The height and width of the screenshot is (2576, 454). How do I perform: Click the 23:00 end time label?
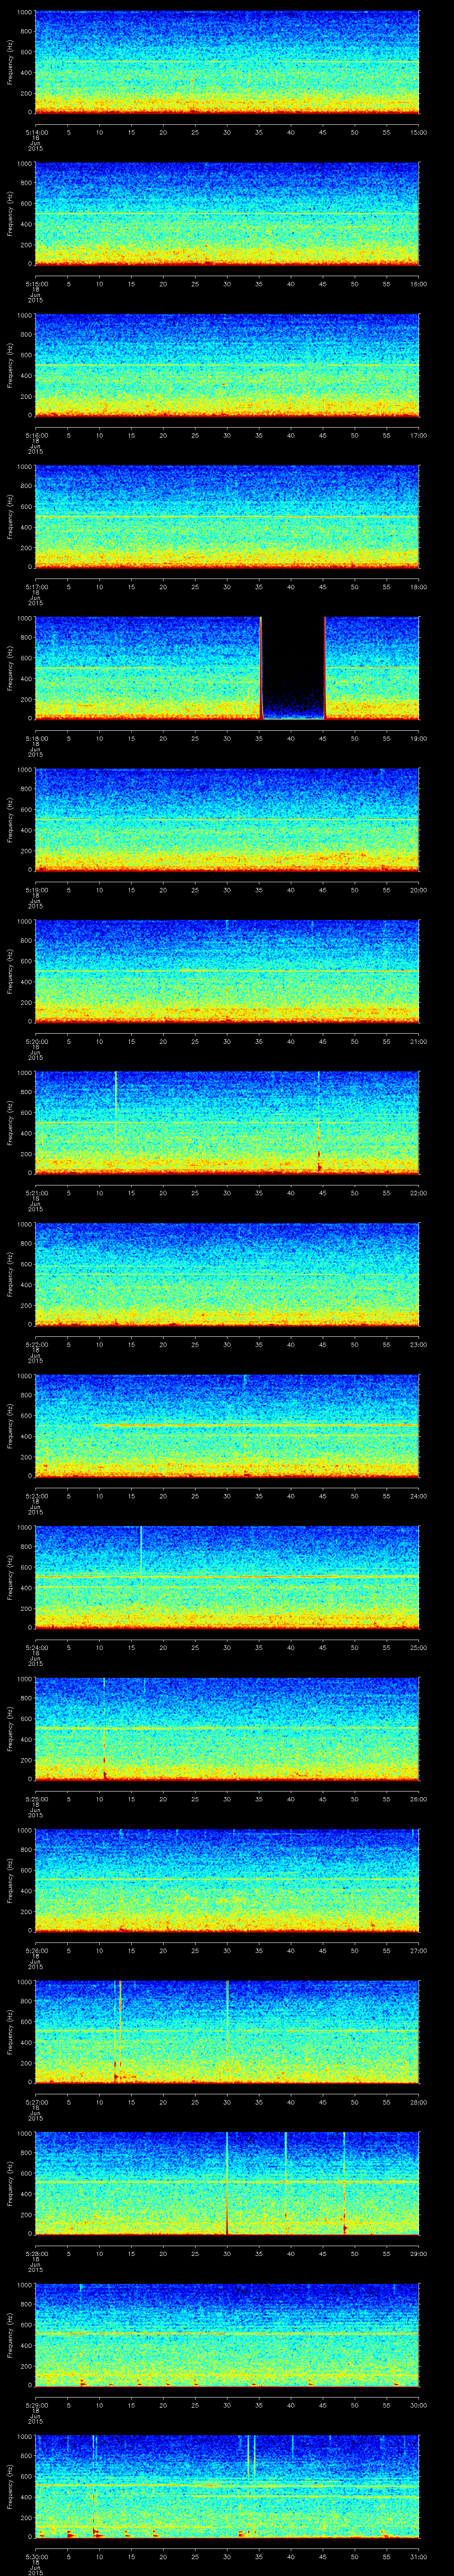[x=418, y=1344]
